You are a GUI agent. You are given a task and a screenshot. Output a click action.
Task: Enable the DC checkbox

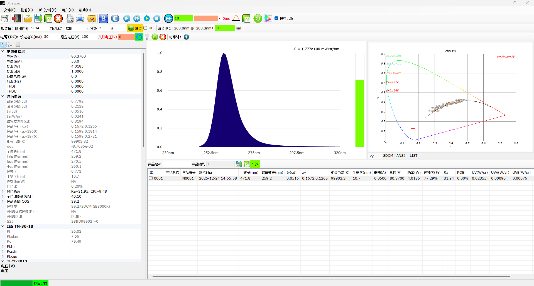tap(145, 28)
